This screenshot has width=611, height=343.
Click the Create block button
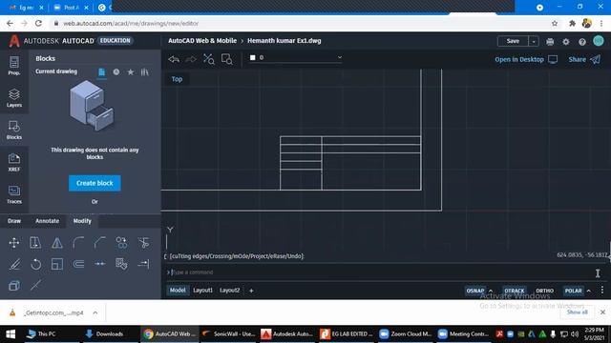point(95,183)
